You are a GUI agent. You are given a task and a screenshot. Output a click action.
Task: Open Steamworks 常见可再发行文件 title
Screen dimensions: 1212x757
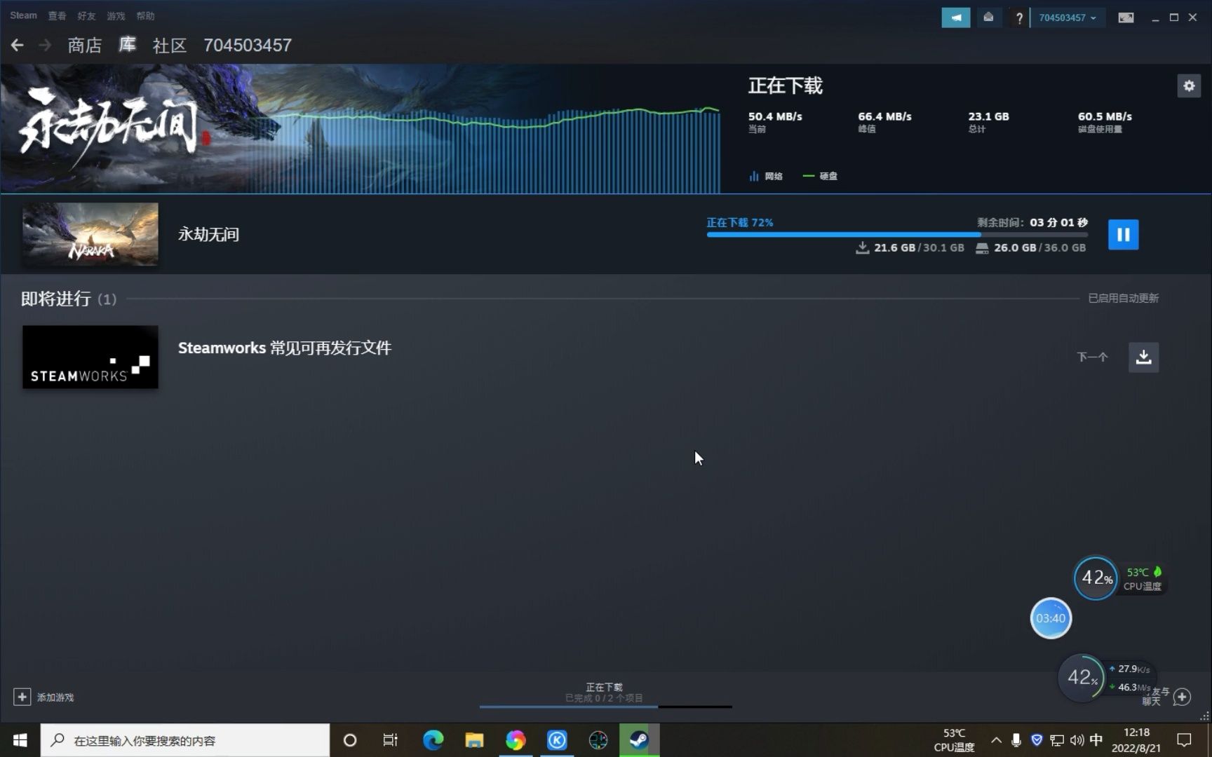(x=285, y=348)
